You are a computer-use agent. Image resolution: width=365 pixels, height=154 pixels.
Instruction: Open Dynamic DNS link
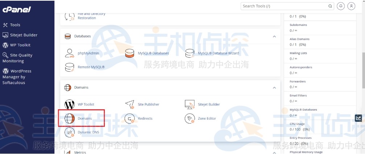88,132
